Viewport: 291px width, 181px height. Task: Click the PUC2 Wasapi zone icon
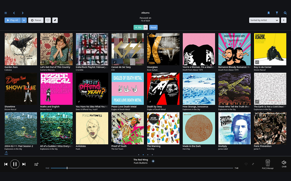[267, 163]
